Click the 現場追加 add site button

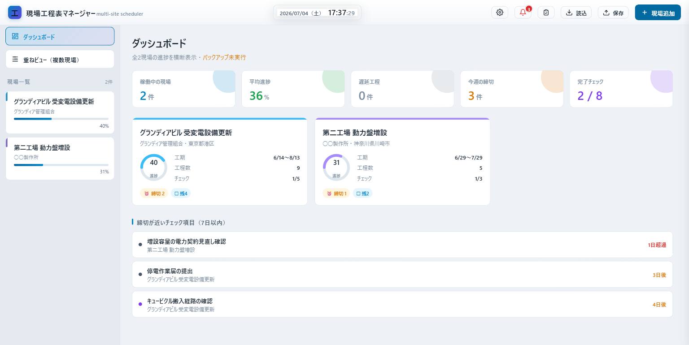tap(658, 13)
